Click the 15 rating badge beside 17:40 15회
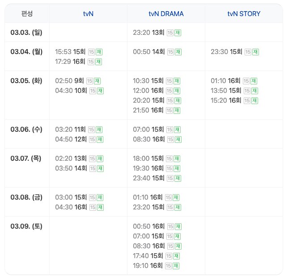 click(x=169, y=256)
